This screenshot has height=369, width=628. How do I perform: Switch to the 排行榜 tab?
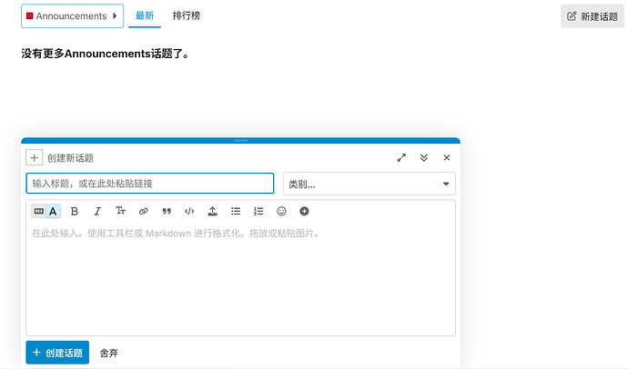[x=187, y=16]
